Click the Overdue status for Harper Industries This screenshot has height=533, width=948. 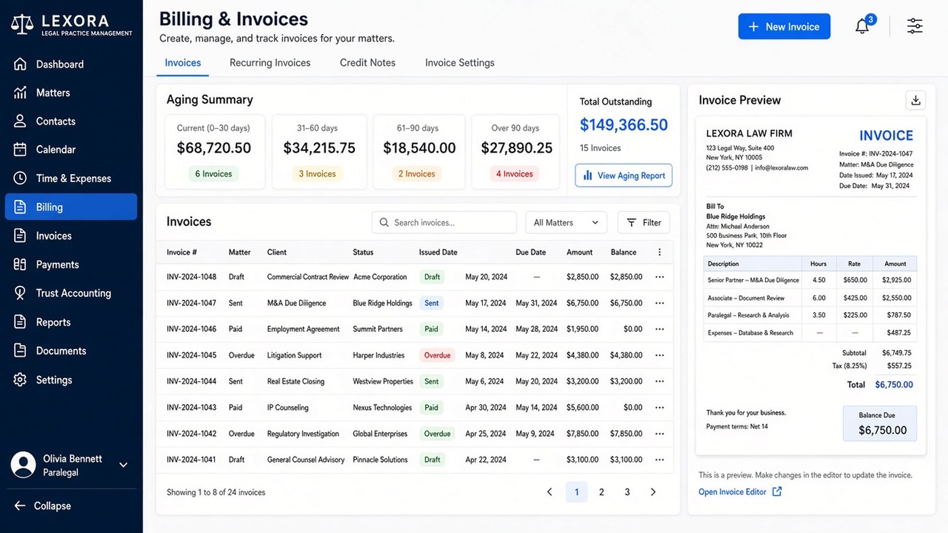point(437,355)
